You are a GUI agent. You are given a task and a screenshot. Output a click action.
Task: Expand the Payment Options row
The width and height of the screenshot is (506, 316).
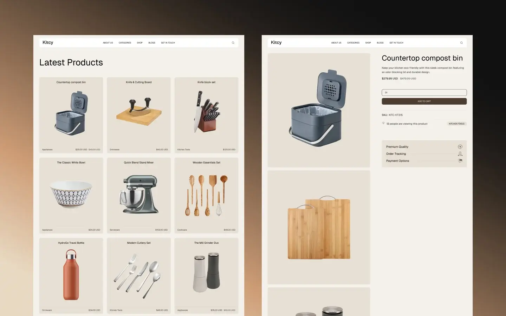point(424,161)
